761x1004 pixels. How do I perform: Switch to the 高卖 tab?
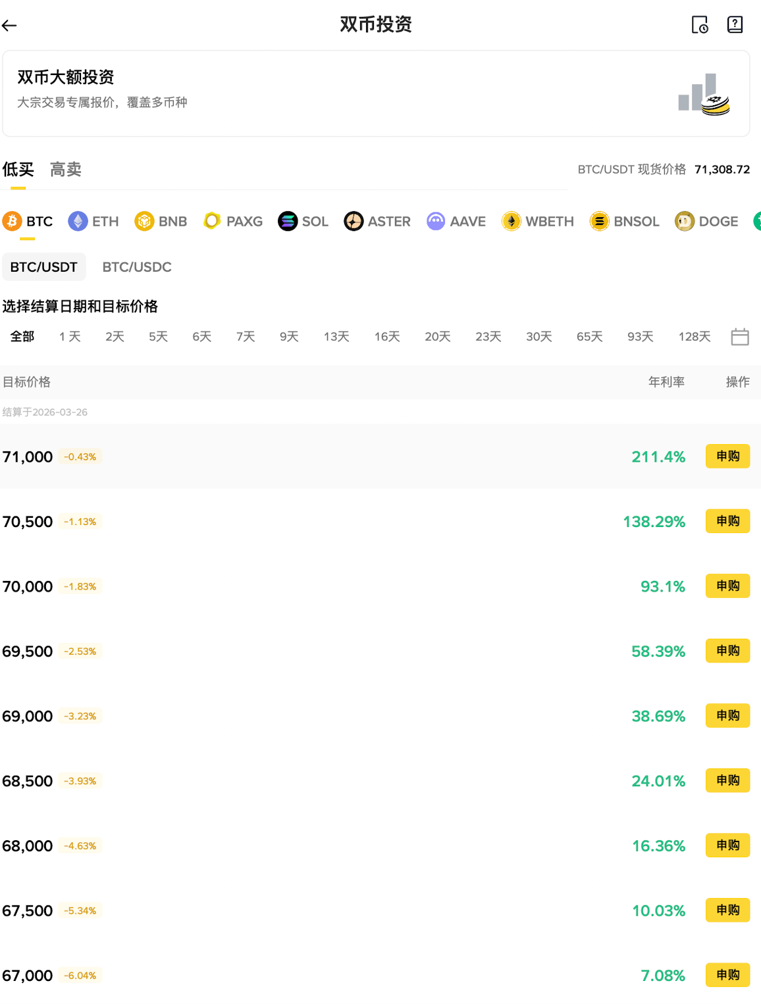[65, 170]
